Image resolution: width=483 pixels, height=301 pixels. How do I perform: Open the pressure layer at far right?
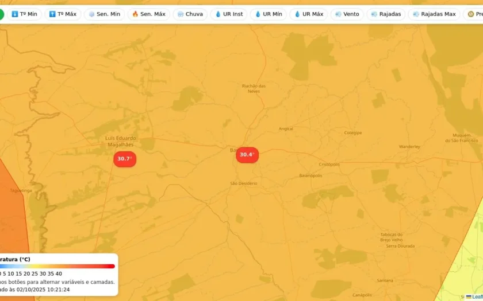[474, 14]
